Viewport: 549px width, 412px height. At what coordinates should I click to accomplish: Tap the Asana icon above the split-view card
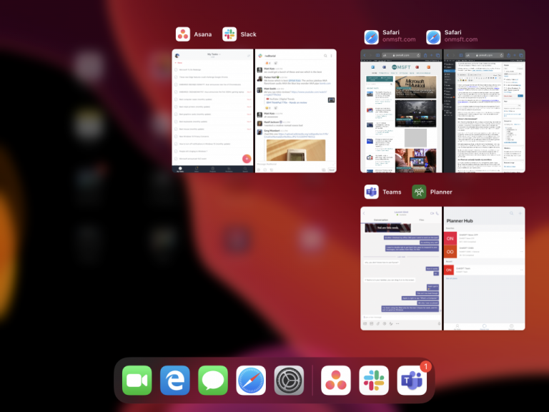[183, 34]
